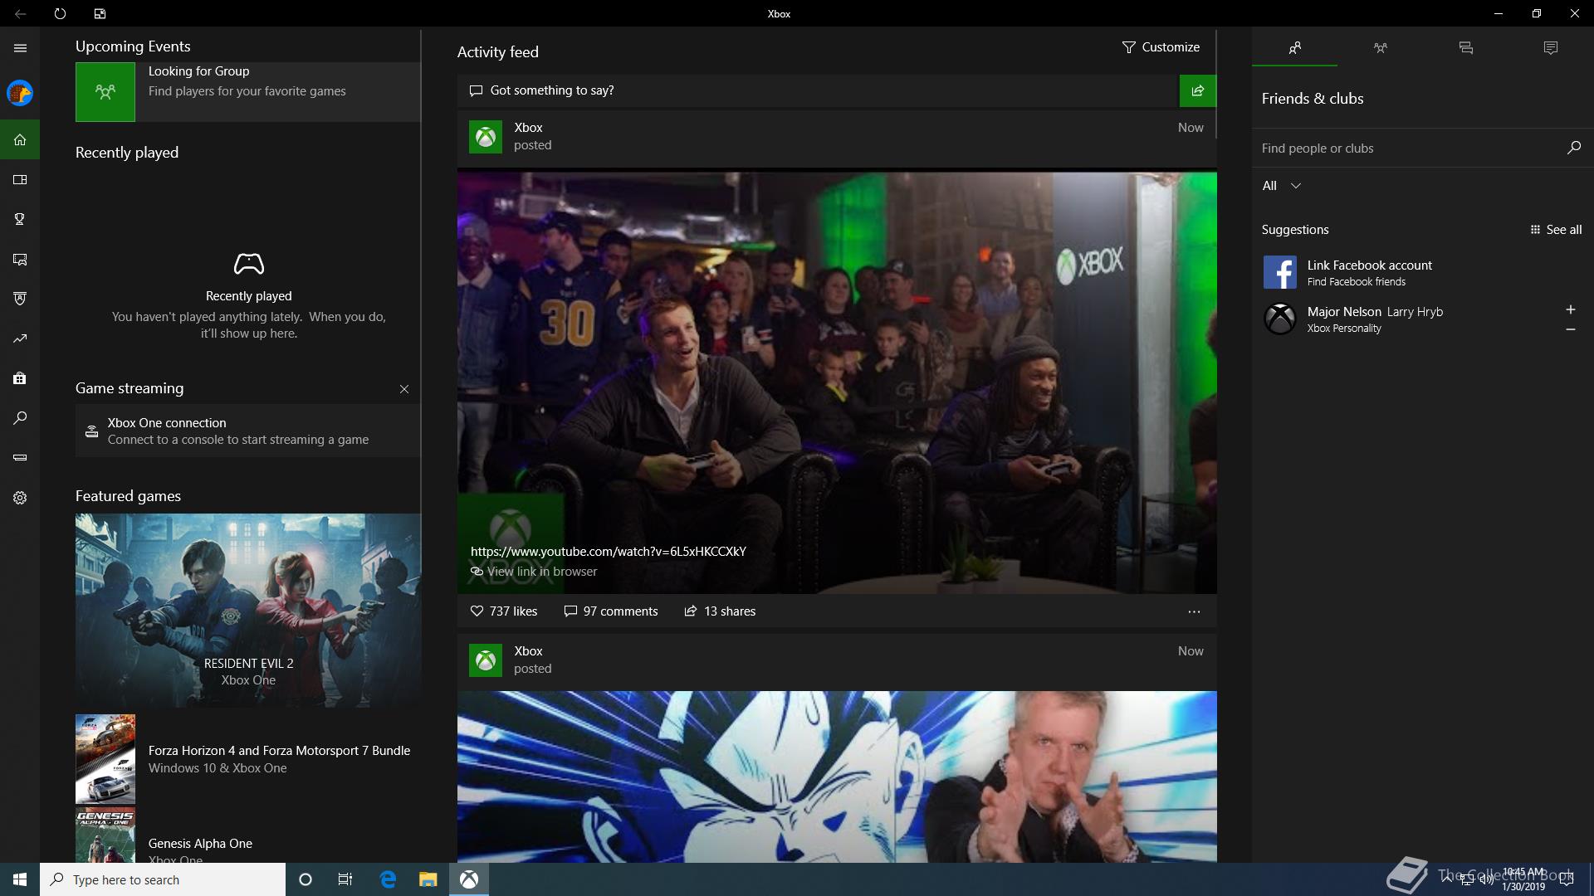Like the first Xbox post
1594x896 pixels.
[504, 611]
